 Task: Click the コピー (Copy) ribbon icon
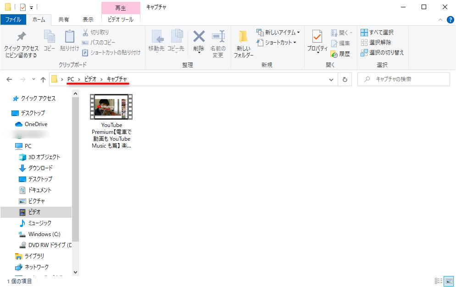(50, 40)
